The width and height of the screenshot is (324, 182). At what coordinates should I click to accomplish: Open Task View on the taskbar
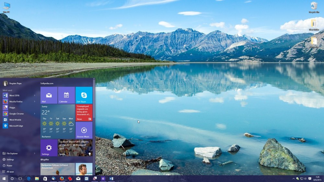[x=20, y=178]
